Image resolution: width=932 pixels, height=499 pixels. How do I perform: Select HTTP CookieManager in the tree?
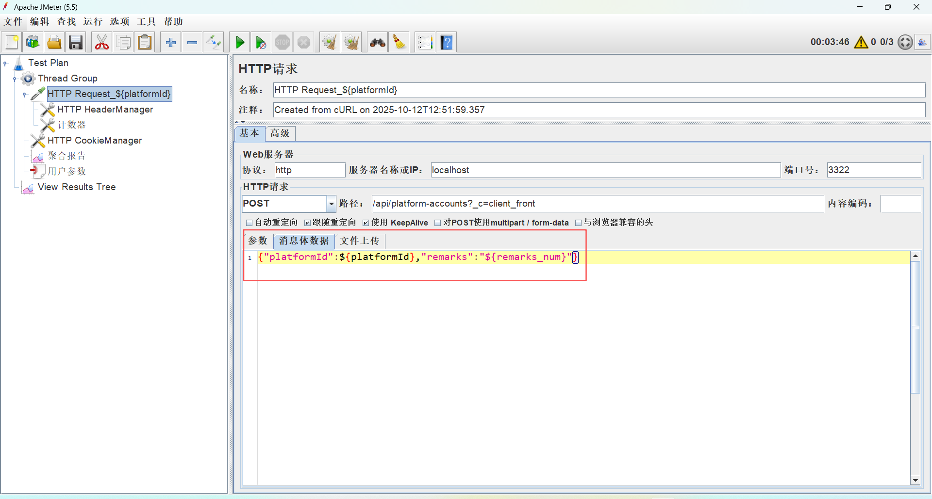[95, 141]
